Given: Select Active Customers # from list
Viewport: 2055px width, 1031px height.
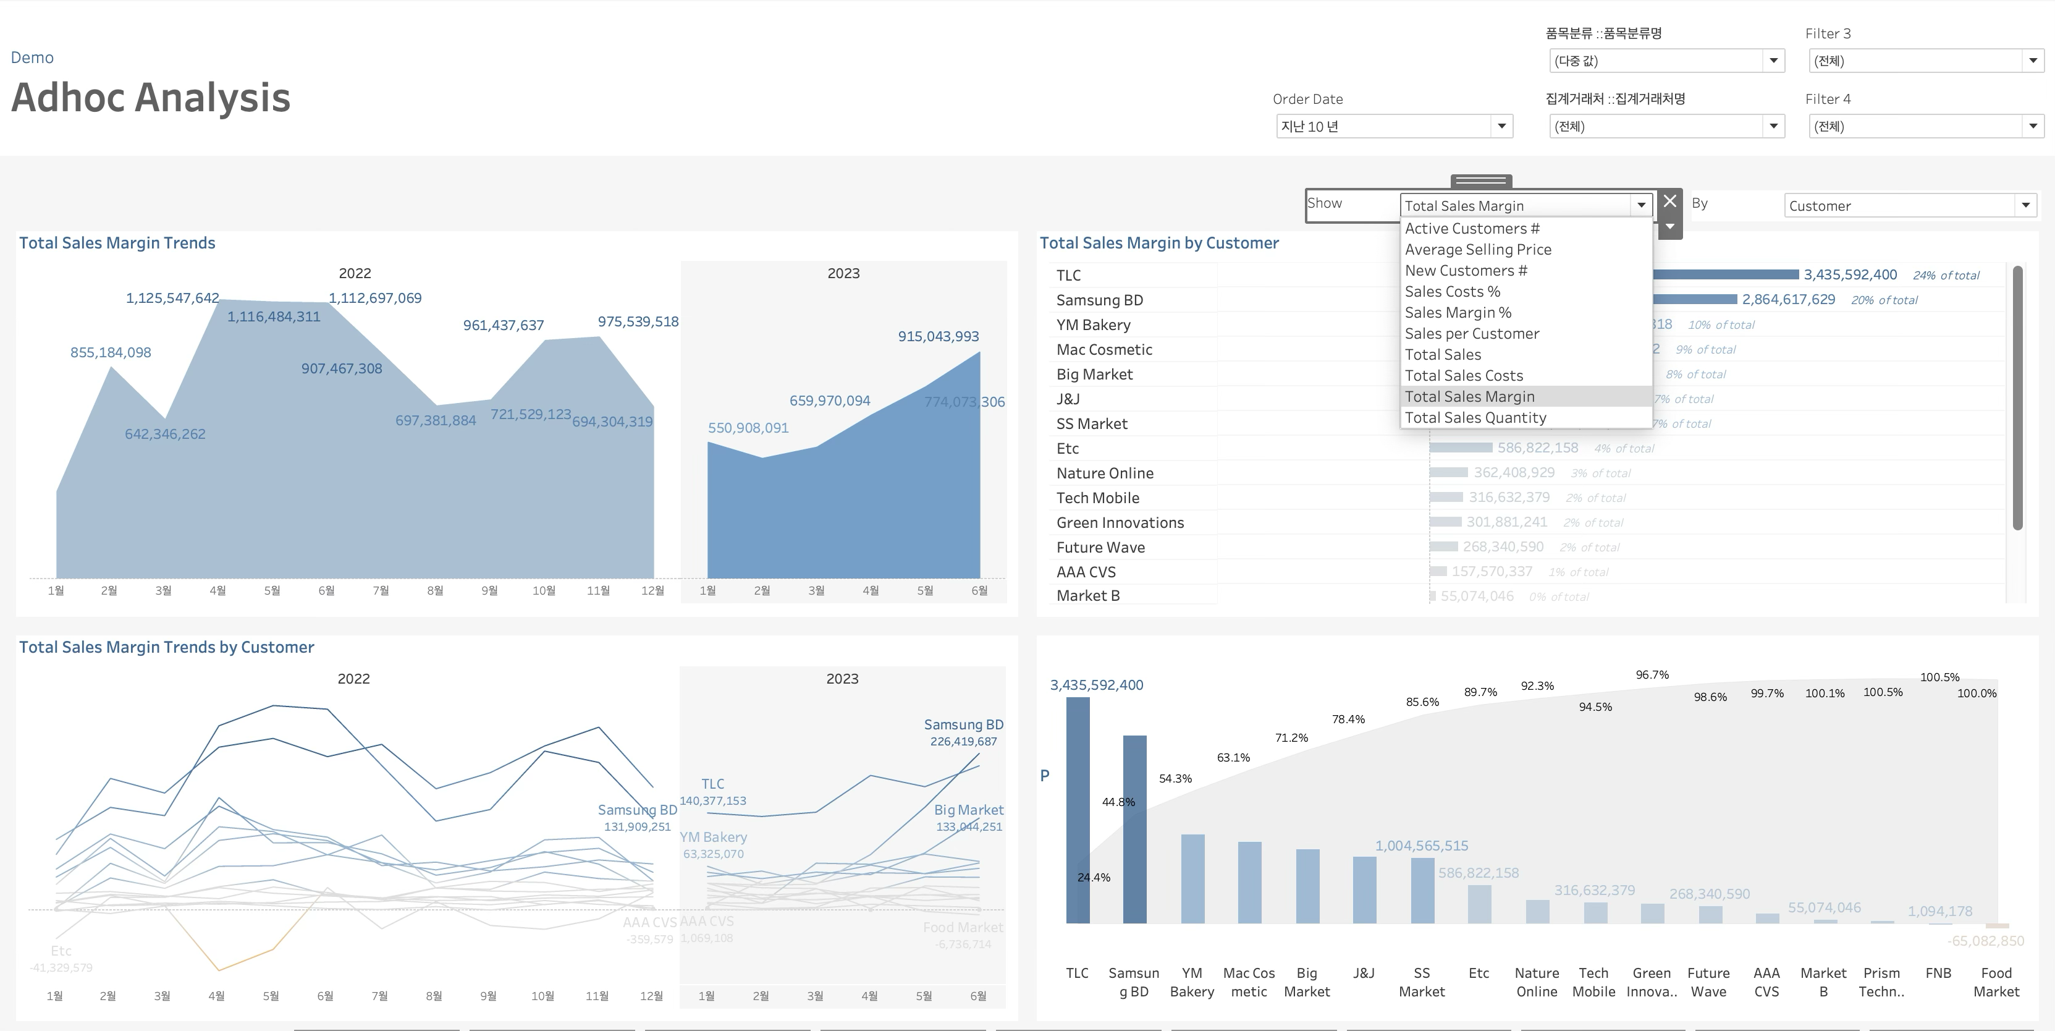Looking at the screenshot, I should click(x=1472, y=228).
